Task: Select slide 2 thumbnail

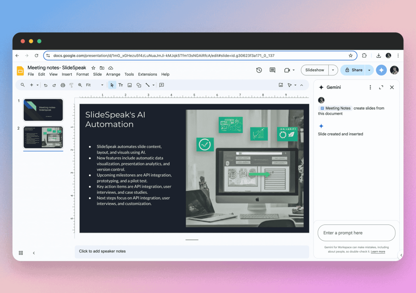Action: [x=43, y=137]
